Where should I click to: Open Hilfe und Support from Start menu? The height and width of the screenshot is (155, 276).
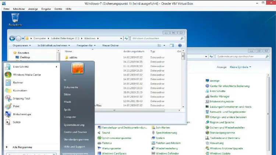point(74,147)
